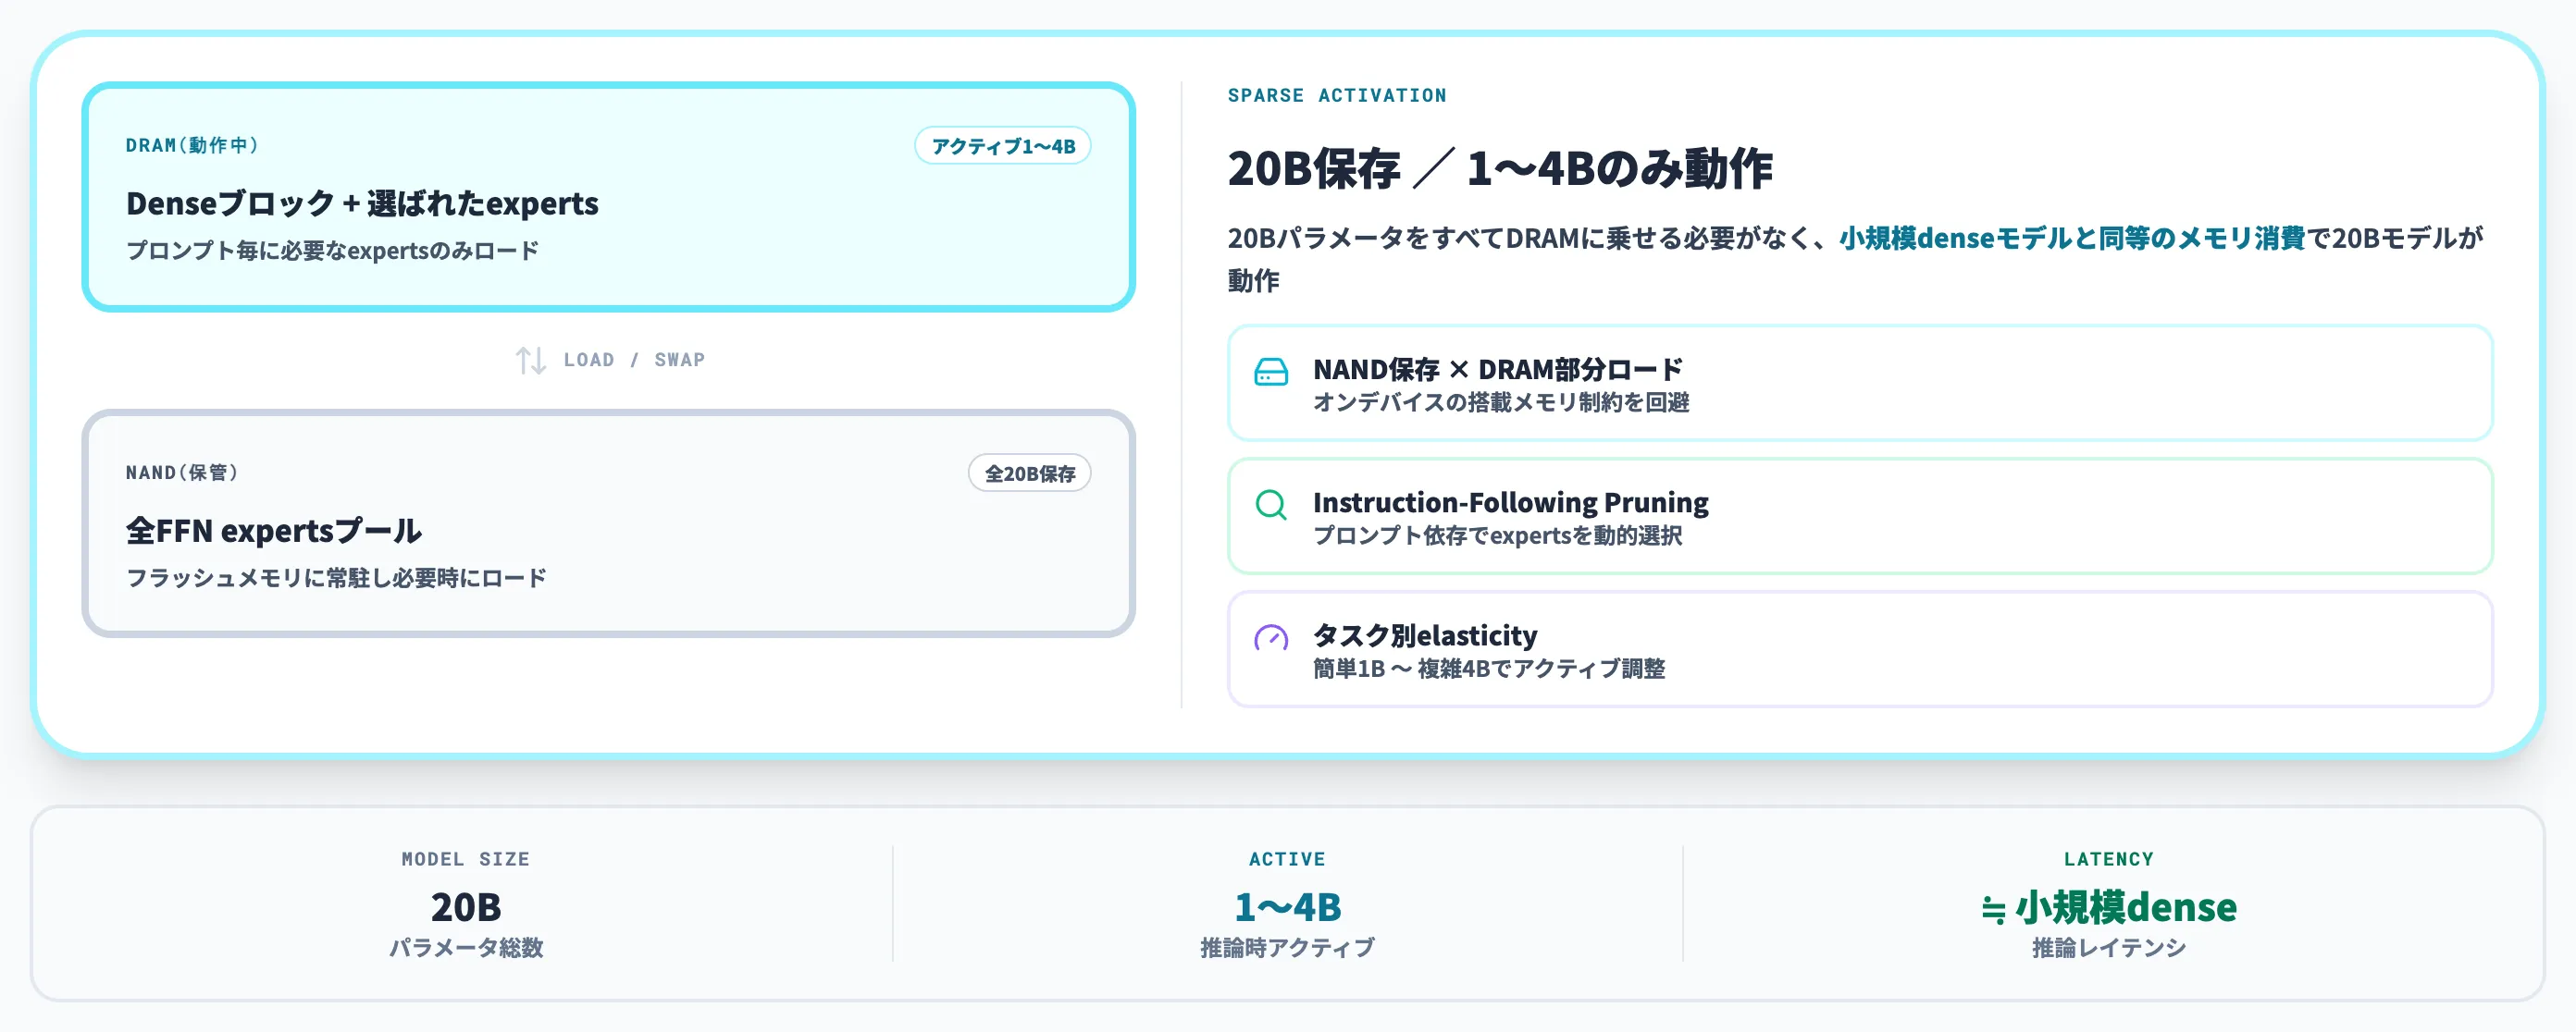
Task: Open the タスク別elasticity item
Action: [1860, 648]
